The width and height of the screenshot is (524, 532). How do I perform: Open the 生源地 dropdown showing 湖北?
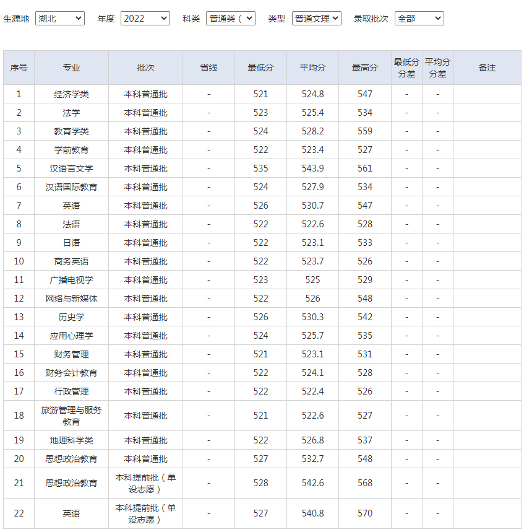click(59, 19)
